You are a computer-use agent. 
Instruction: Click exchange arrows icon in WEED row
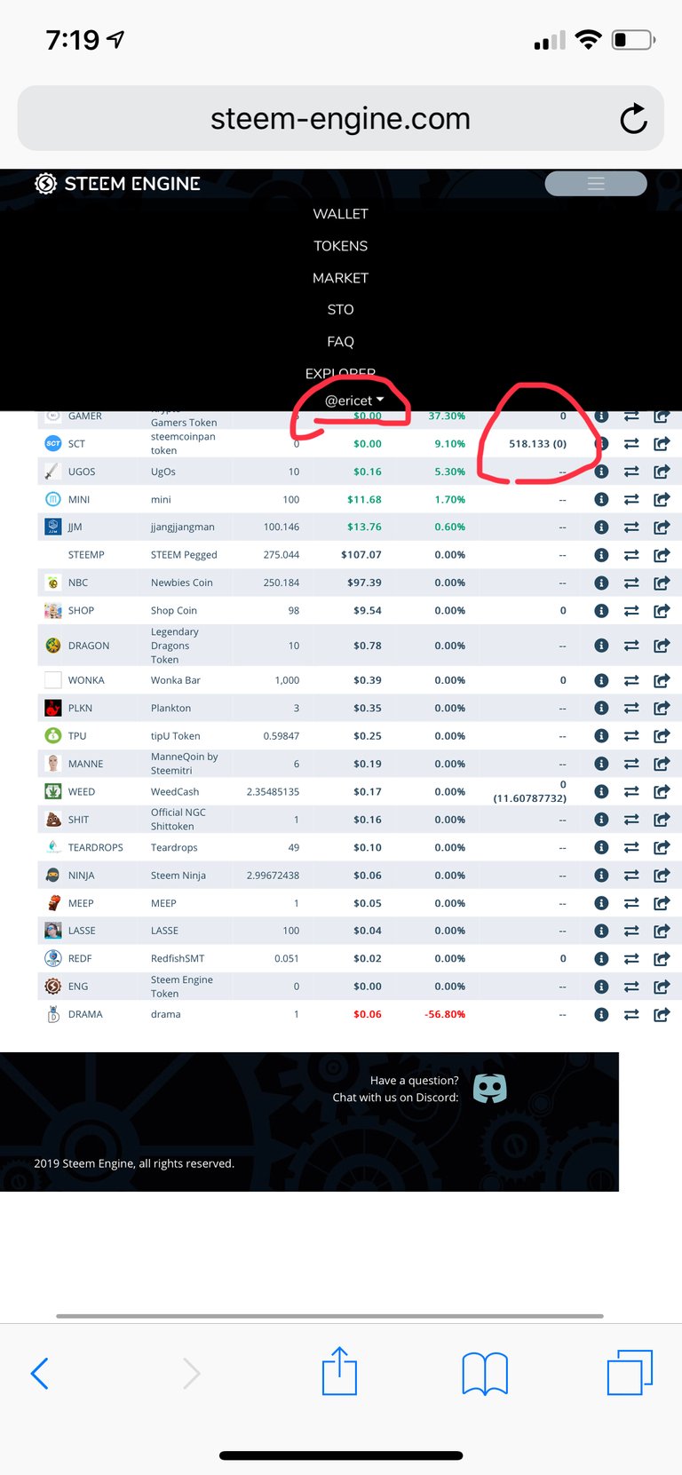click(631, 792)
